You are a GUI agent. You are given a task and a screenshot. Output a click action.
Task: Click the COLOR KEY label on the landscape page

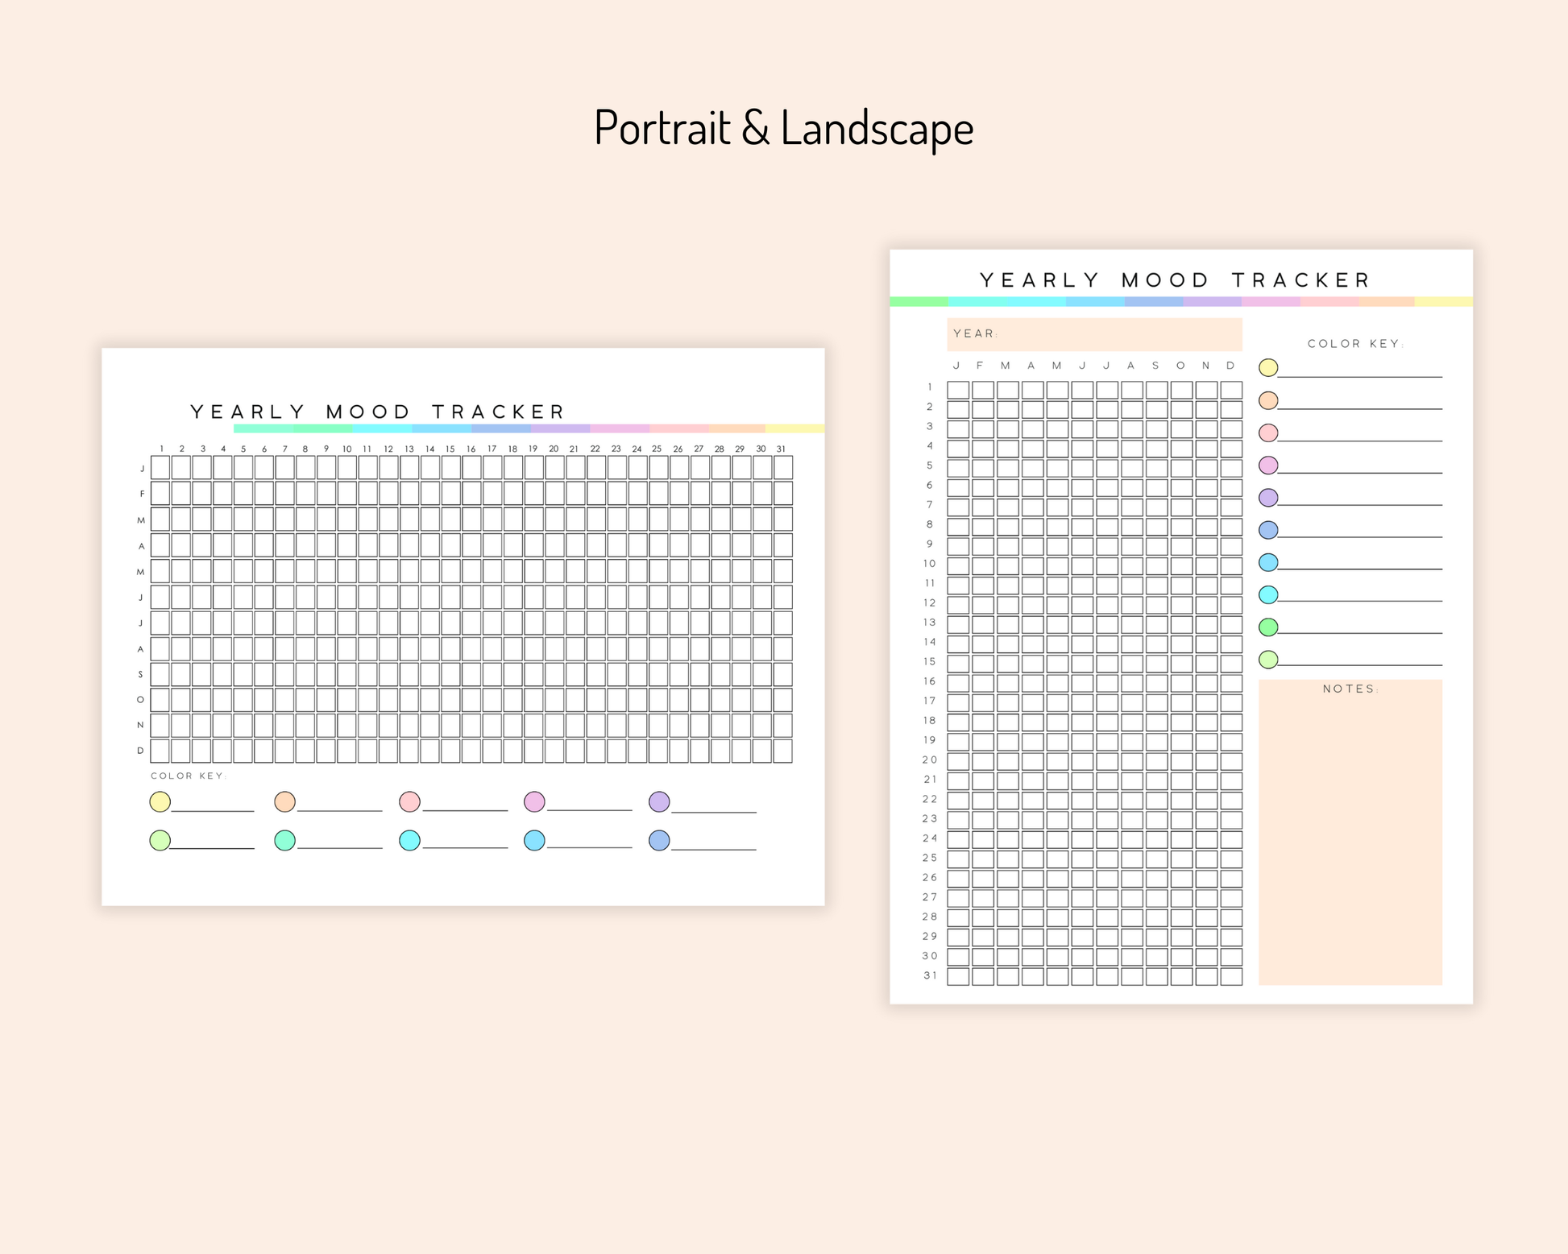coord(188,776)
